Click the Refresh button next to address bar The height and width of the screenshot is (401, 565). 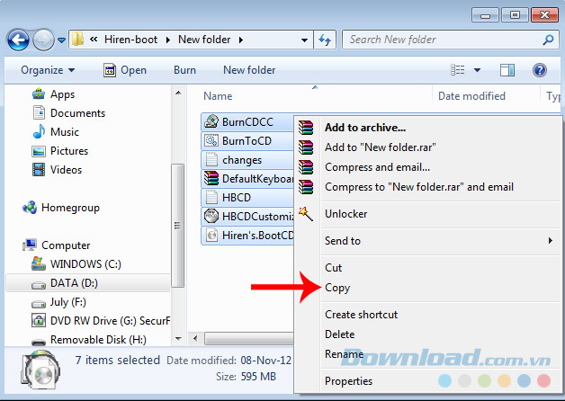pos(325,40)
